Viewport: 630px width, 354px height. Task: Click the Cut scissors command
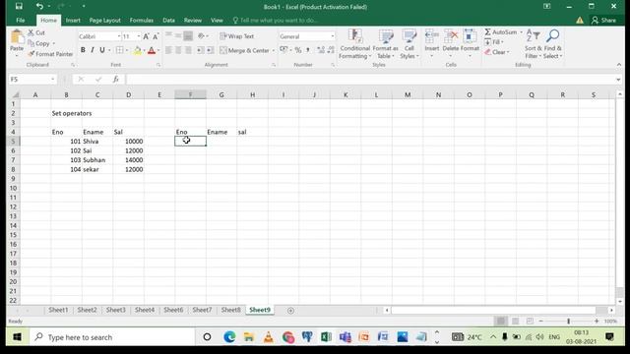pos(36,32)
